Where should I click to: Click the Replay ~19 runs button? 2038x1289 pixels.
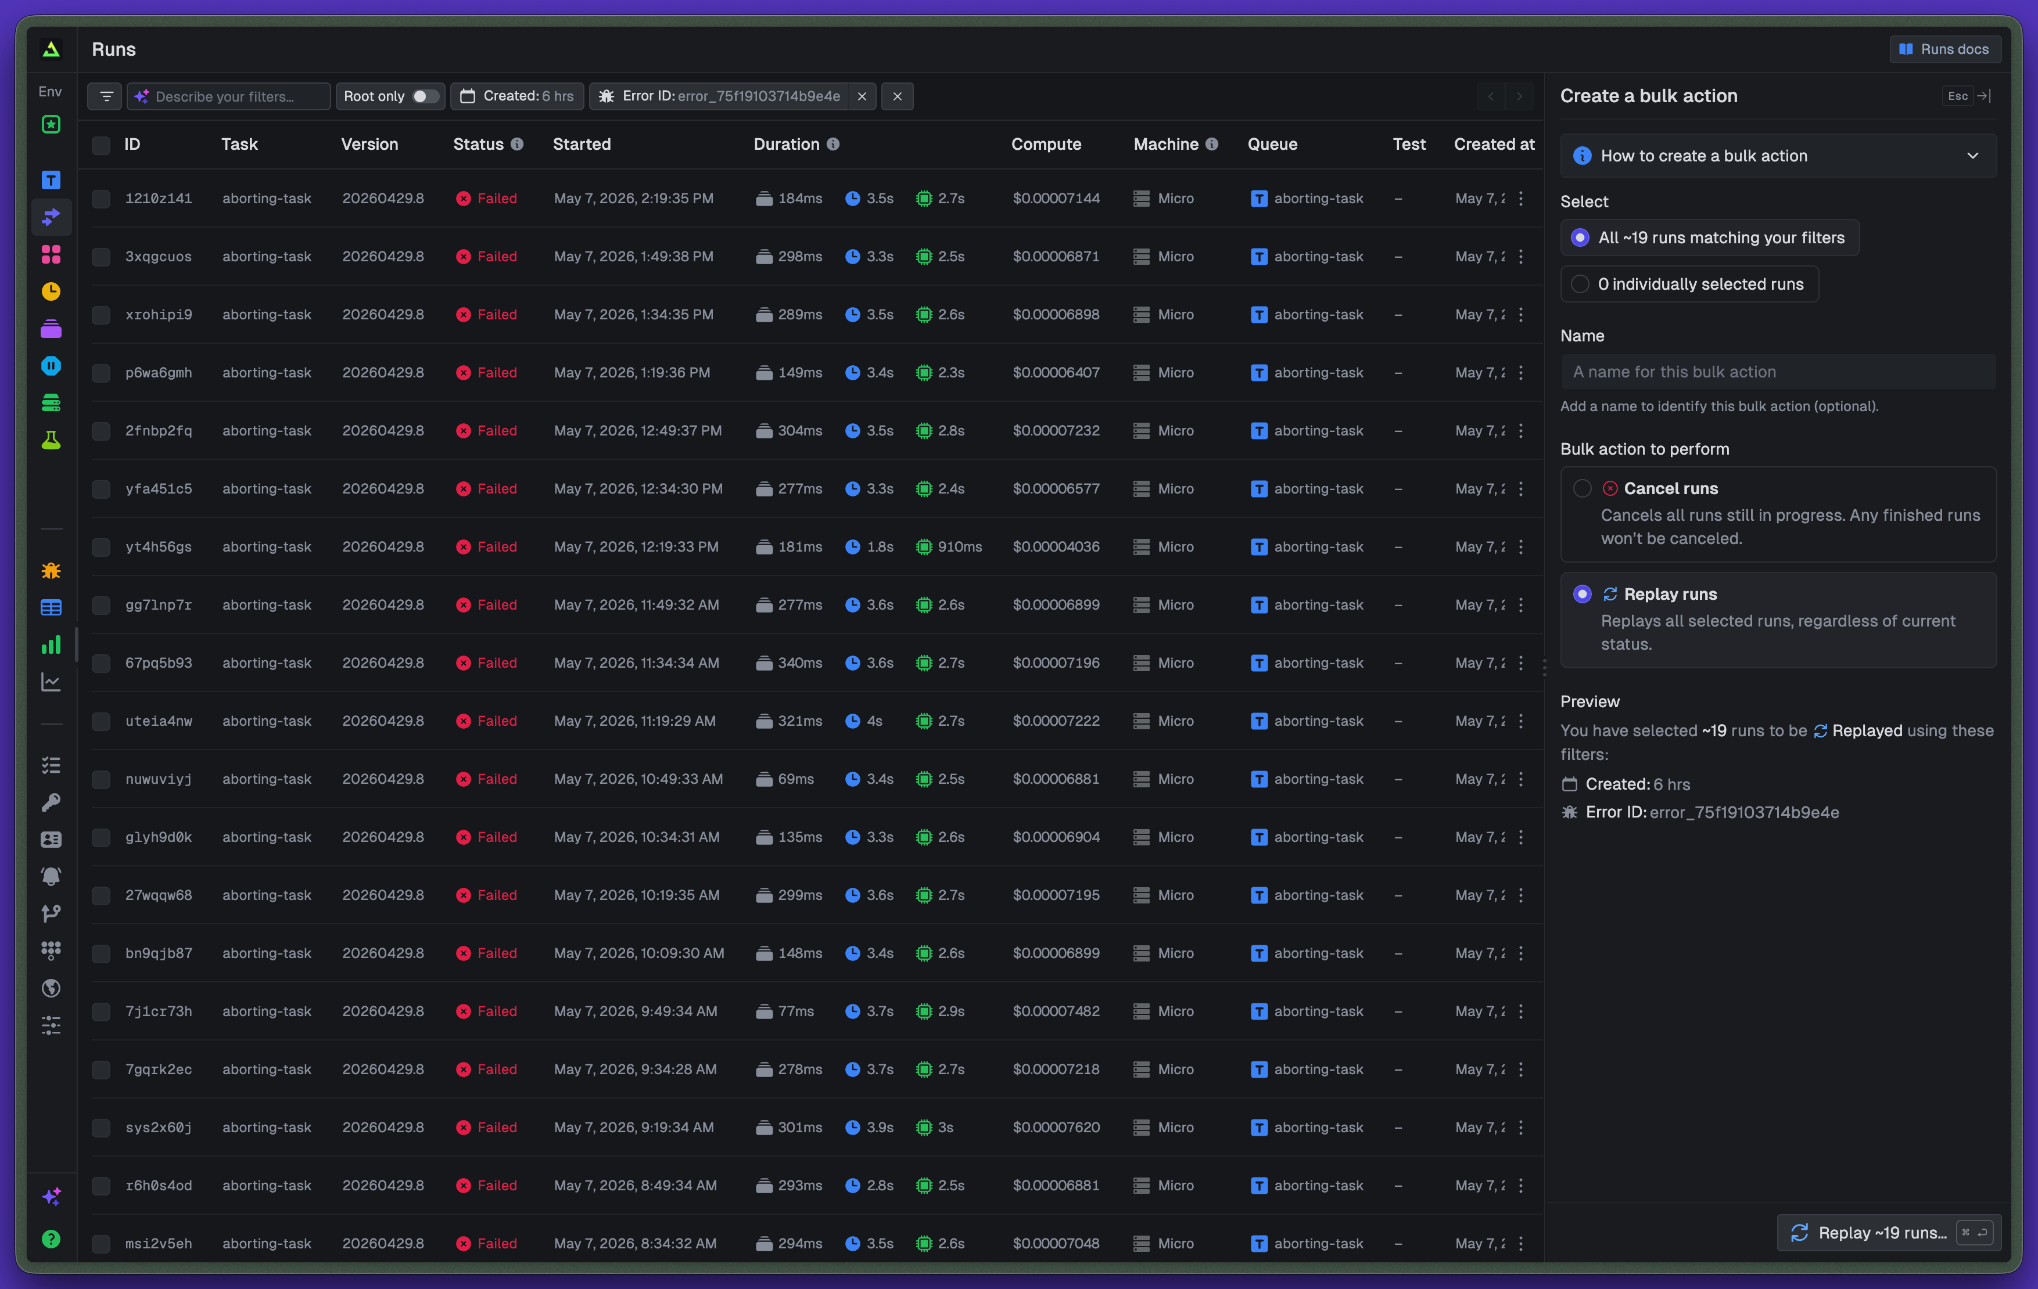[x=1888, y=1232]
